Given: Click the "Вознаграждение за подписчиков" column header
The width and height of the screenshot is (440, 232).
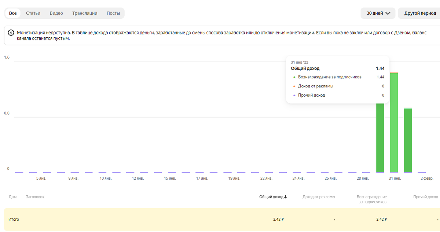Looking at the screenshot, I should click(372, 199).
